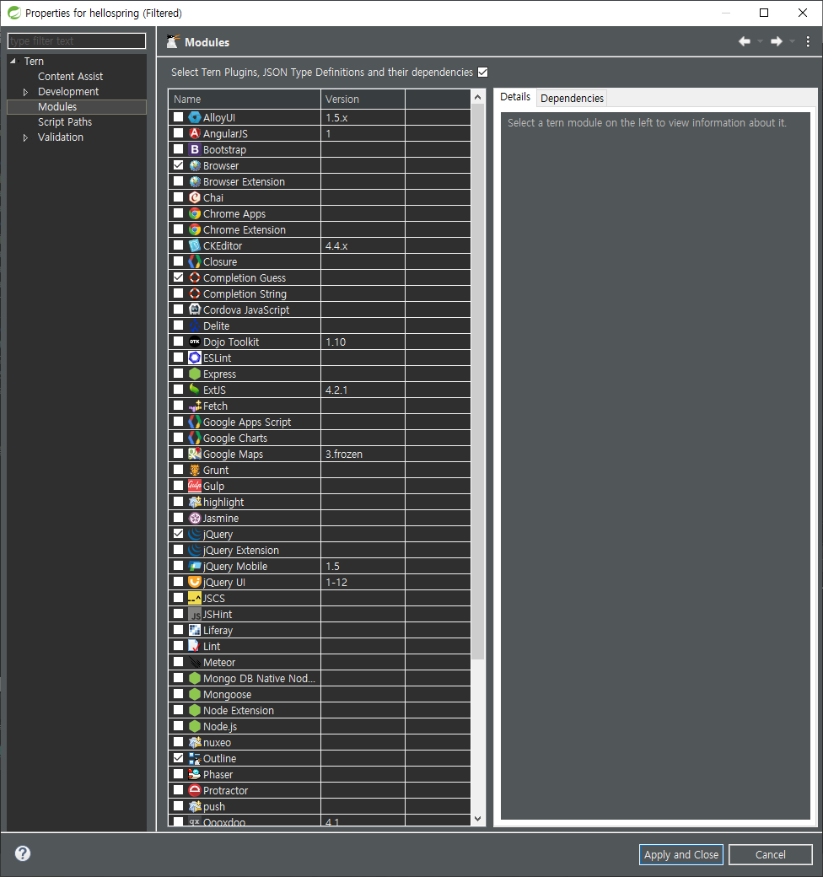
Task: Click the 3.frozen version cell
Action: [x=363, y=454]
